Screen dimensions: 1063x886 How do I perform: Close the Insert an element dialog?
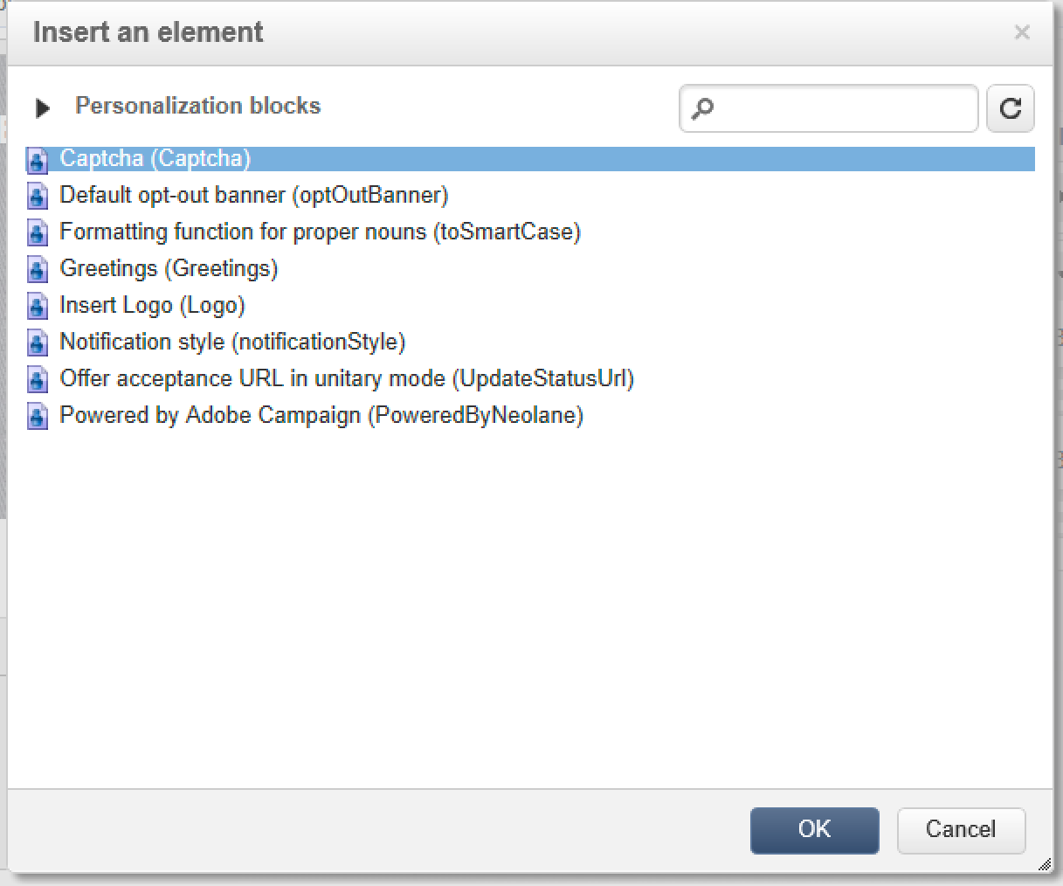tap(1022, 33)
